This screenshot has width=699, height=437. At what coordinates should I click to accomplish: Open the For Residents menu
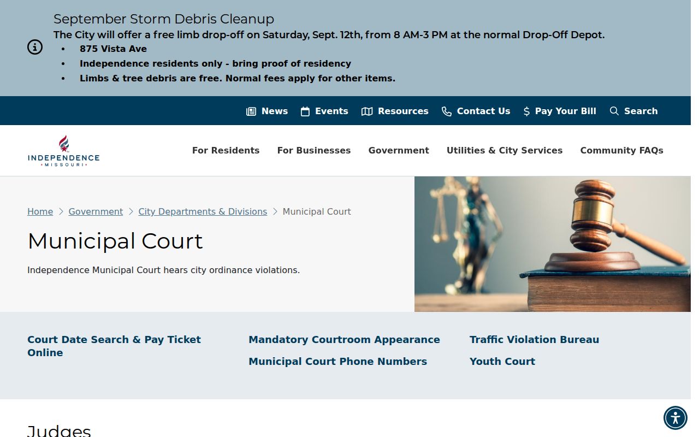pyautogui.click(x=226, y=151)
